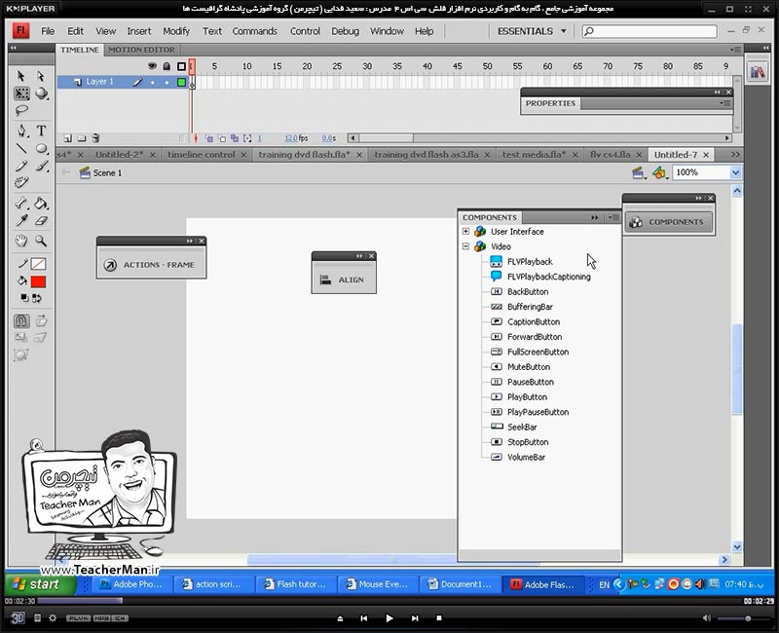This screenshot has height=633, width=779.
Task: Select the Pen tool
Action: coord(21,130)
